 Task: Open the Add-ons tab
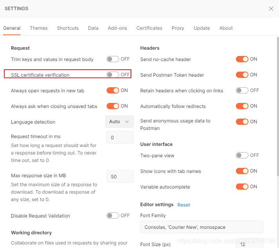(x=118, y=28)
